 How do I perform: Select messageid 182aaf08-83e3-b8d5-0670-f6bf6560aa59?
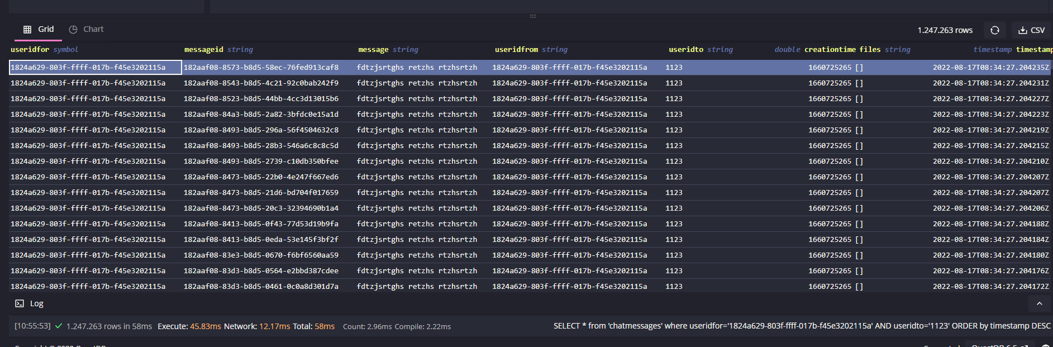coord(261,255)
